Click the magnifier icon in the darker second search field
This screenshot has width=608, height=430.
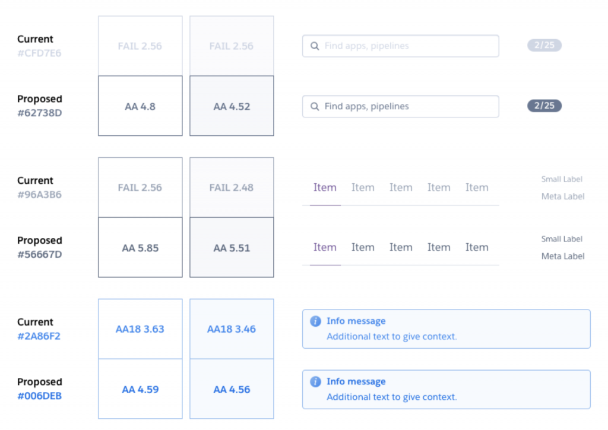tap(315, 107)
